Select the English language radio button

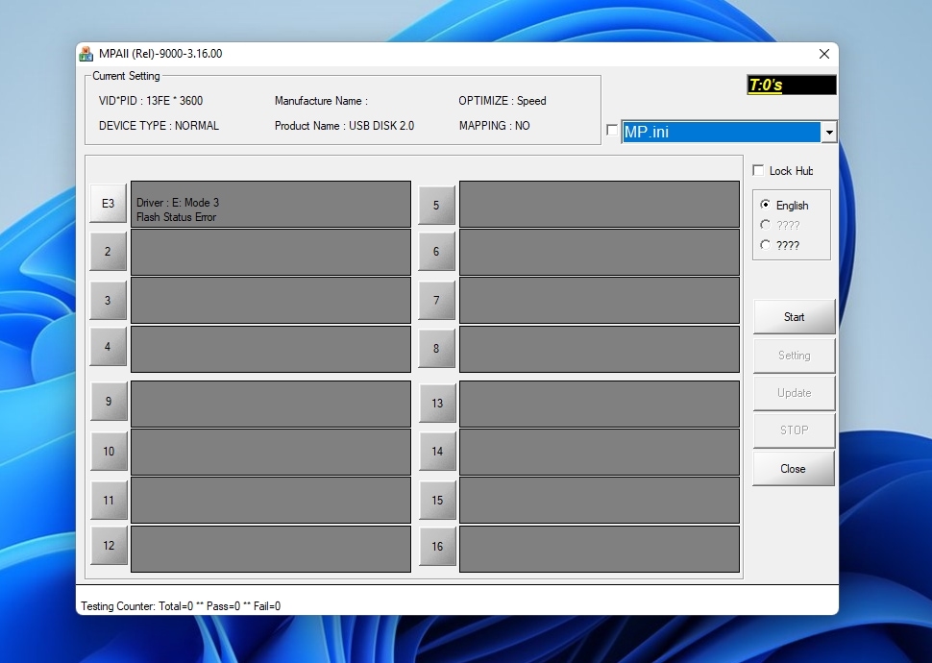pos(767,205)
